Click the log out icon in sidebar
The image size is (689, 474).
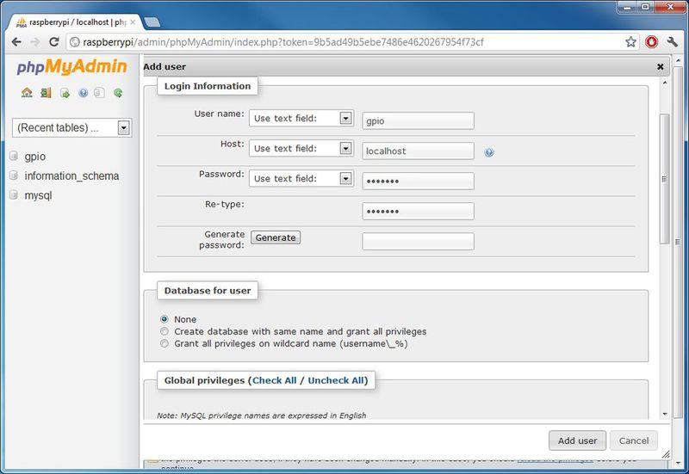(x=46, y=93)
